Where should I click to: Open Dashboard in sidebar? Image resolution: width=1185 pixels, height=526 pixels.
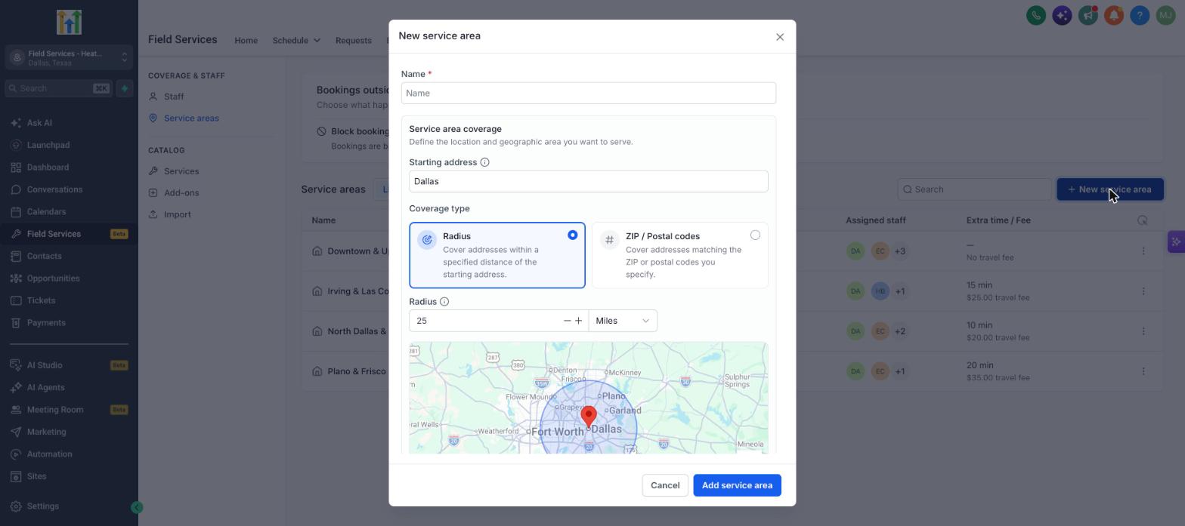tap(48, 168)
